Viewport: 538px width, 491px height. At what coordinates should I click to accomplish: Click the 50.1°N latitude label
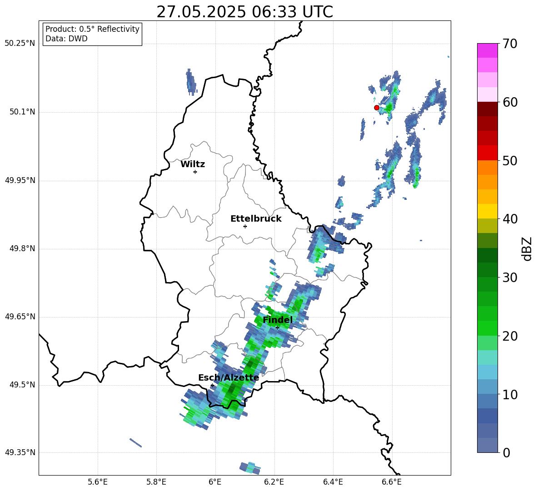[22, 112]
